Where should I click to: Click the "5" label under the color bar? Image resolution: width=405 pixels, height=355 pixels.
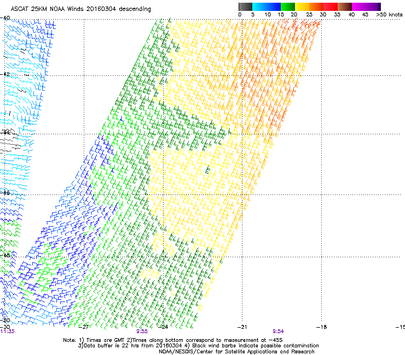(253, 15)
